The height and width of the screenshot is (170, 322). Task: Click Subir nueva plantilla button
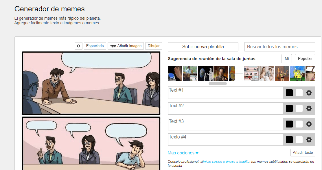[203, 47]
